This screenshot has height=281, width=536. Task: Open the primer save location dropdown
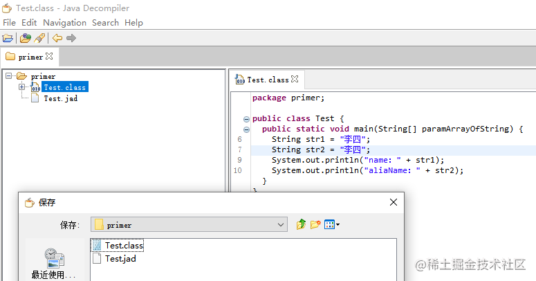[189, 224]
